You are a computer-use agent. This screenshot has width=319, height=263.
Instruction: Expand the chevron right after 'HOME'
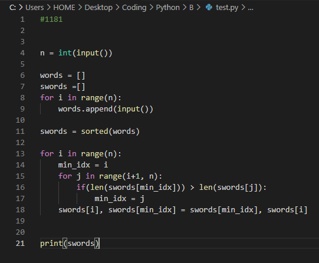[80, 8]
